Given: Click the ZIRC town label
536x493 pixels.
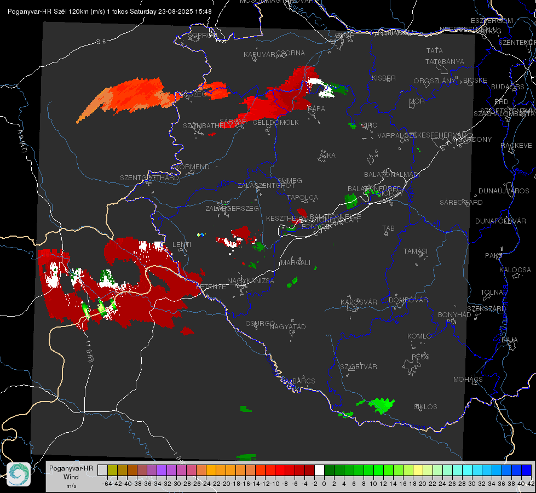Looking at the screenshot, I should pyautogui.click(x=369, y=125).
